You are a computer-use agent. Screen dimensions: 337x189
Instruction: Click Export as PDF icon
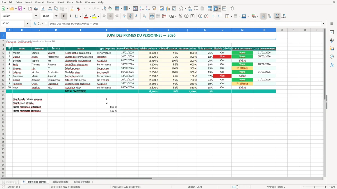click(x=30, y=9)
